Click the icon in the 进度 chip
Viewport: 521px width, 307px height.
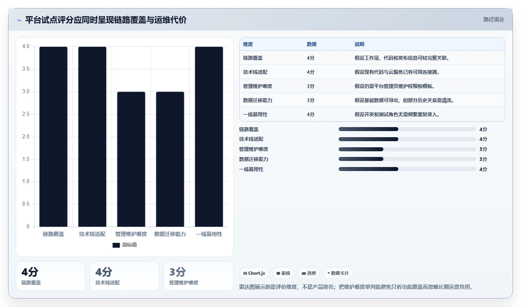[303, 273]
